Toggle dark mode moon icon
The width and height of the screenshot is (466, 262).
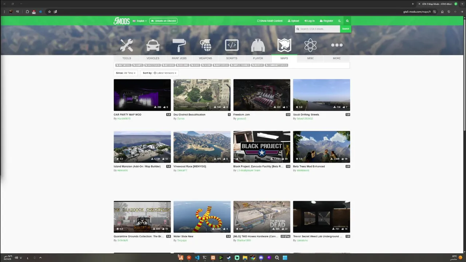(x=340, y=21)
